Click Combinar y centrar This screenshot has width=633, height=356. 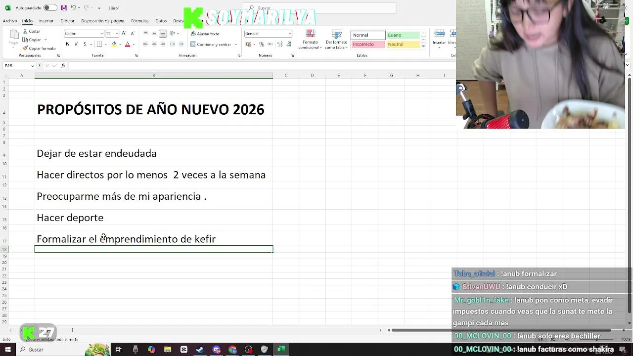[x=211, y=44]
